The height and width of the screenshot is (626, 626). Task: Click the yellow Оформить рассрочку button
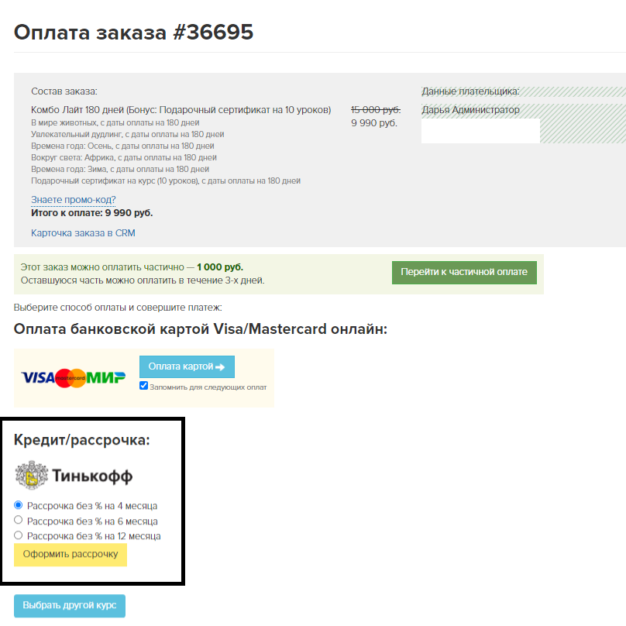(x=71, y=555)
